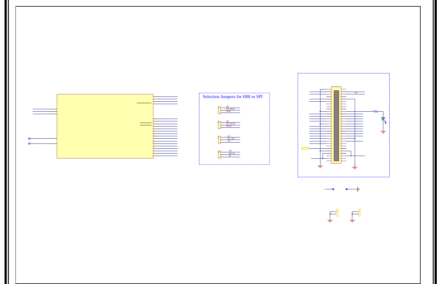
Task: Click the ground symbol below the LED
Action: [383, 132]
